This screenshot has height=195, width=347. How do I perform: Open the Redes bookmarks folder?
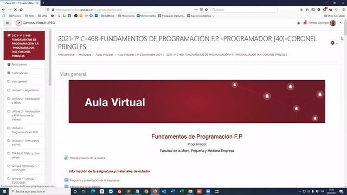(30, 16)
